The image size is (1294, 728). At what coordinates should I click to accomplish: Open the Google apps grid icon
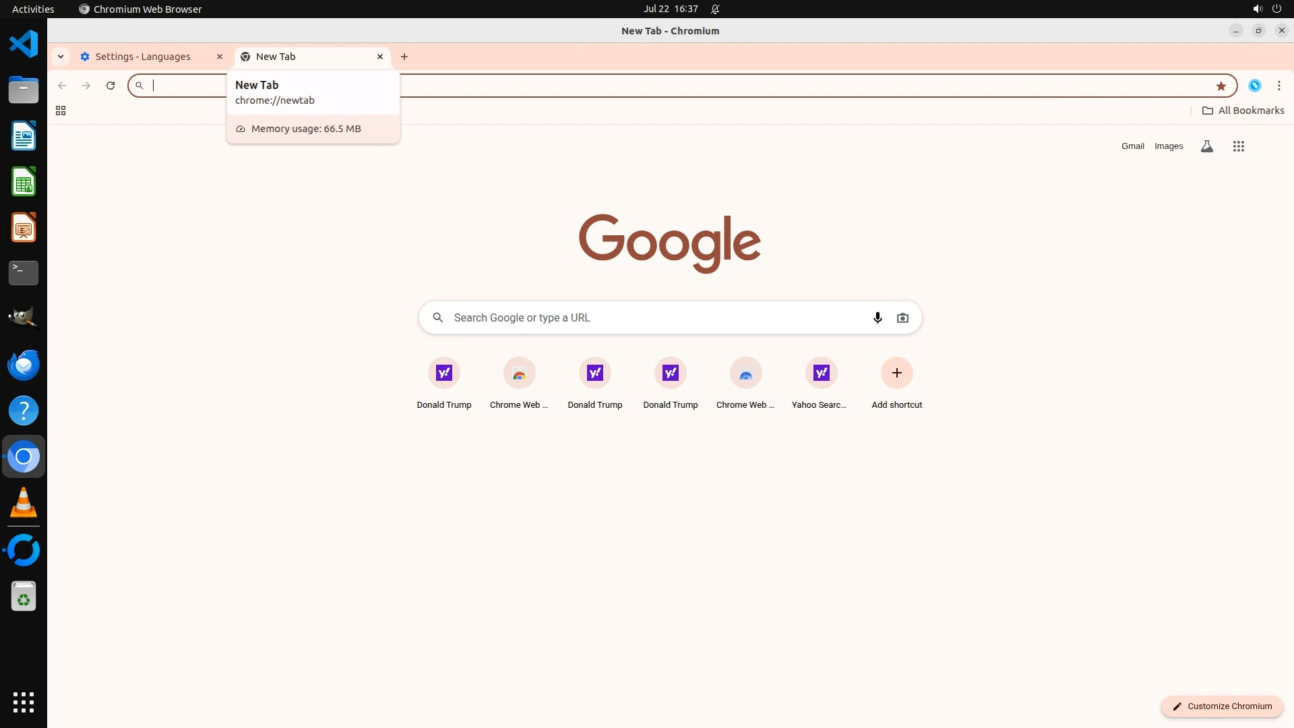[1238, 146]
